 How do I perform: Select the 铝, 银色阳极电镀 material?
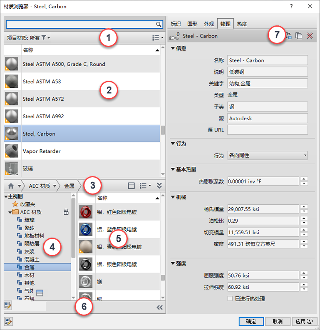point(119,264)
